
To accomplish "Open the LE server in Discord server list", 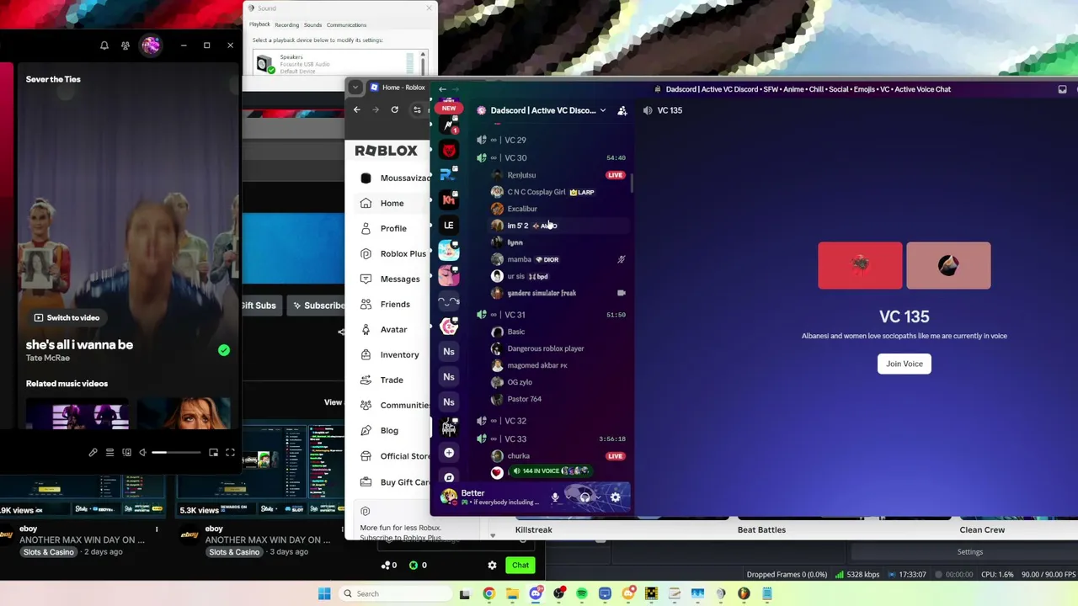I will tap(449, 225).
